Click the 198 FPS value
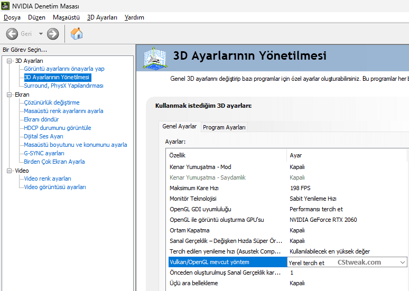This screenshot has height=291, width=409. tap(300, 188)
